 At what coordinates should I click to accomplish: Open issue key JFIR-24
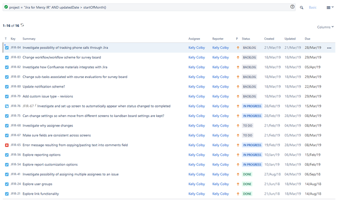(x=16, y=184)
